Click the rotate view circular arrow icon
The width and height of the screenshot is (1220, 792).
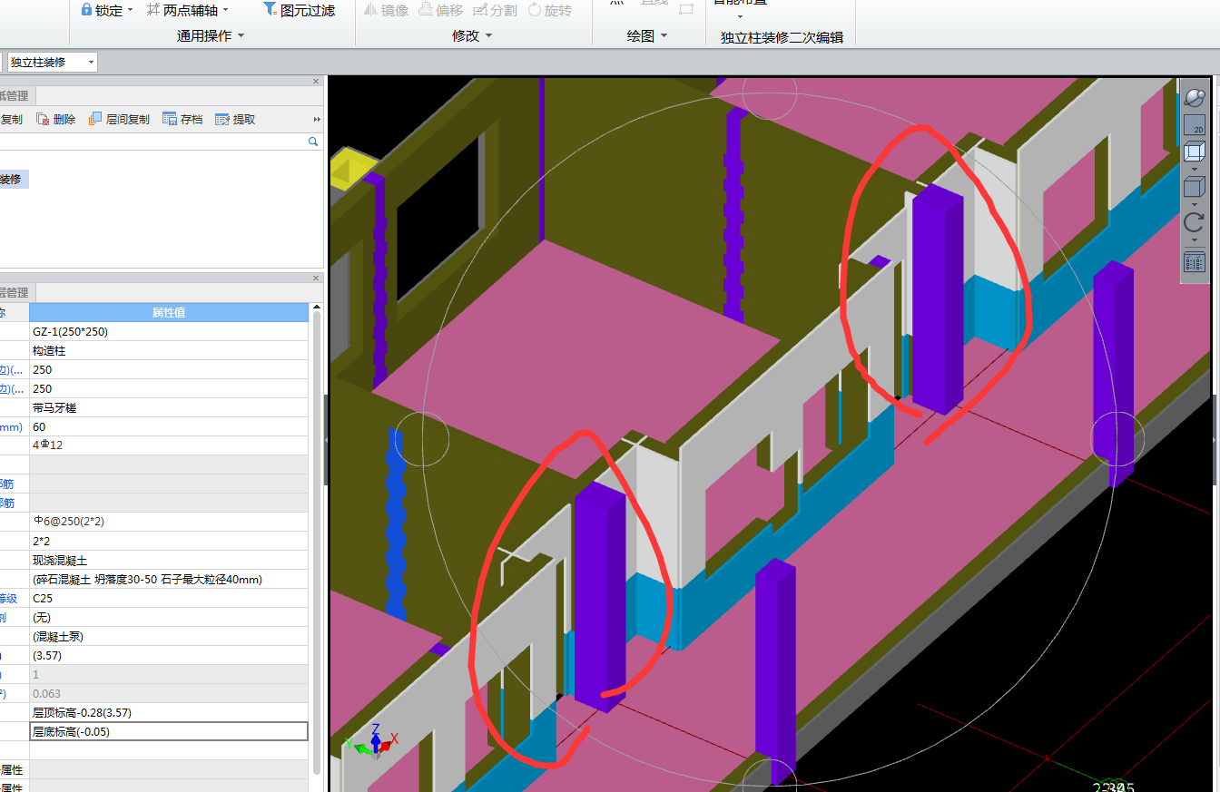click(x=1195, y=223)
